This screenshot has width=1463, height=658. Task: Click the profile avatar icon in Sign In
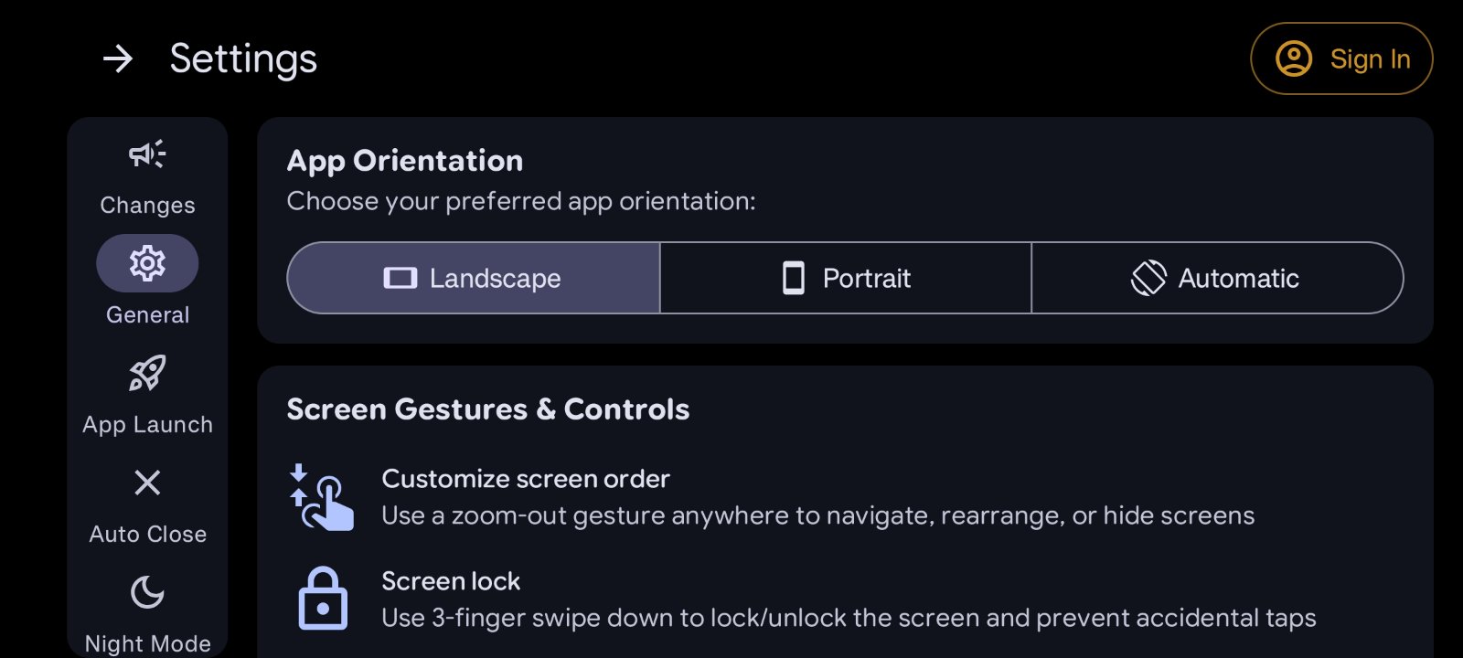point(1294,58)
